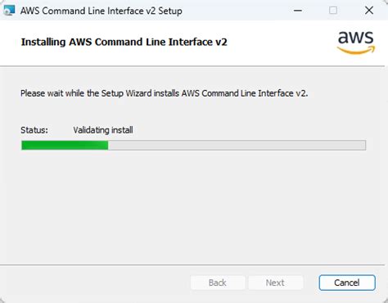This screenshot has height=303, width=388.
Task: Click the AWS logo in the header
Action: [356, 43]
